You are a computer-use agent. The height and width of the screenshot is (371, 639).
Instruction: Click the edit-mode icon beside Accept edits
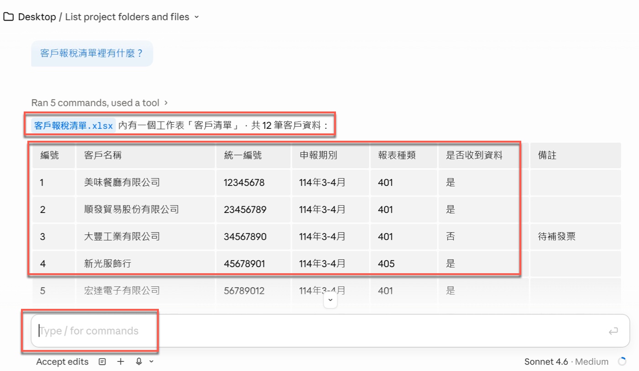tap(102, 361)
